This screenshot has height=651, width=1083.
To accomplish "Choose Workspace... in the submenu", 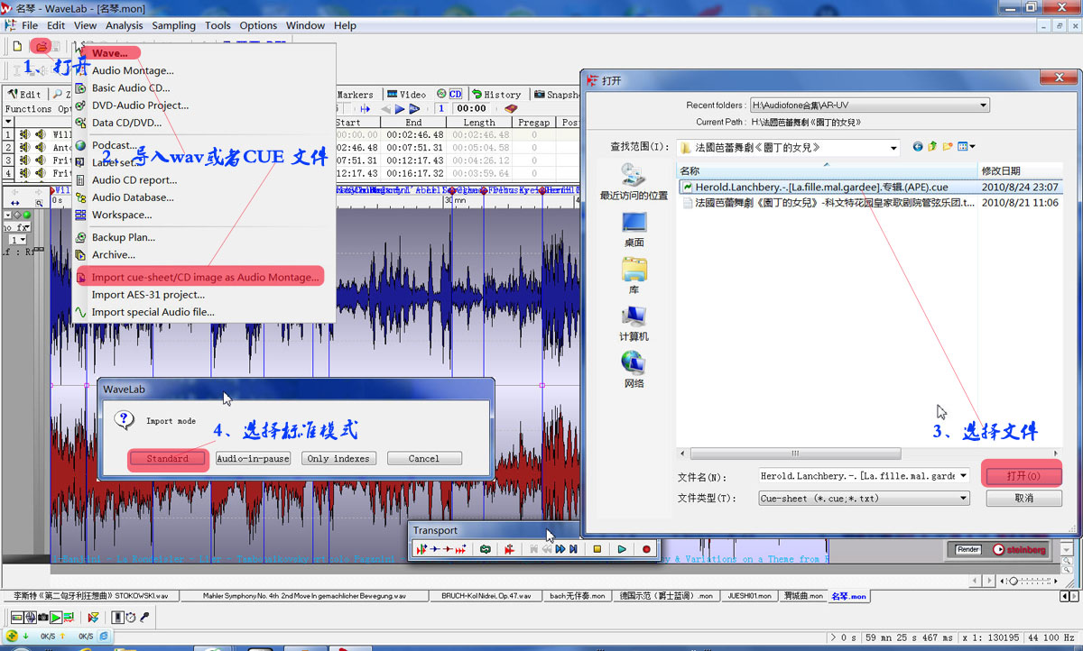I will tap(122, 215).
